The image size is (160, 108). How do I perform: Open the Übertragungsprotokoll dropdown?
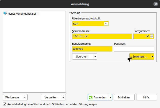coord(106,24)
